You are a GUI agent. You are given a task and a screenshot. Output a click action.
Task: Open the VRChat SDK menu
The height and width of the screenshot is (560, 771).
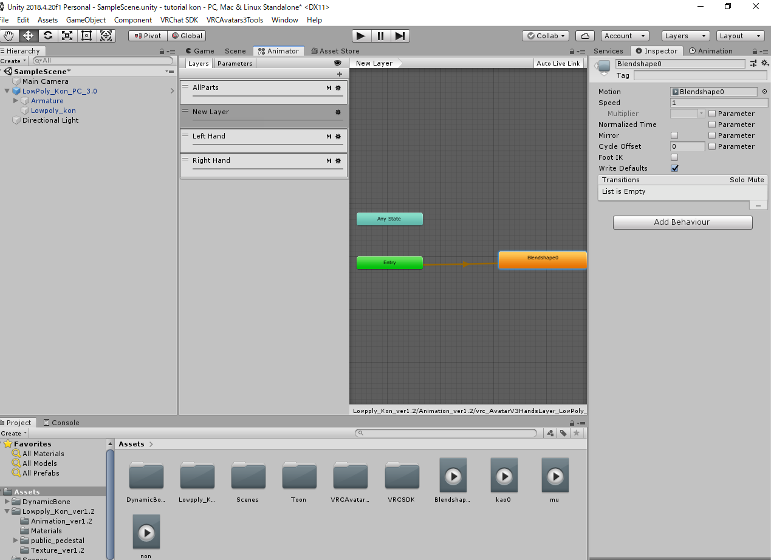click(x=179, y=20)
